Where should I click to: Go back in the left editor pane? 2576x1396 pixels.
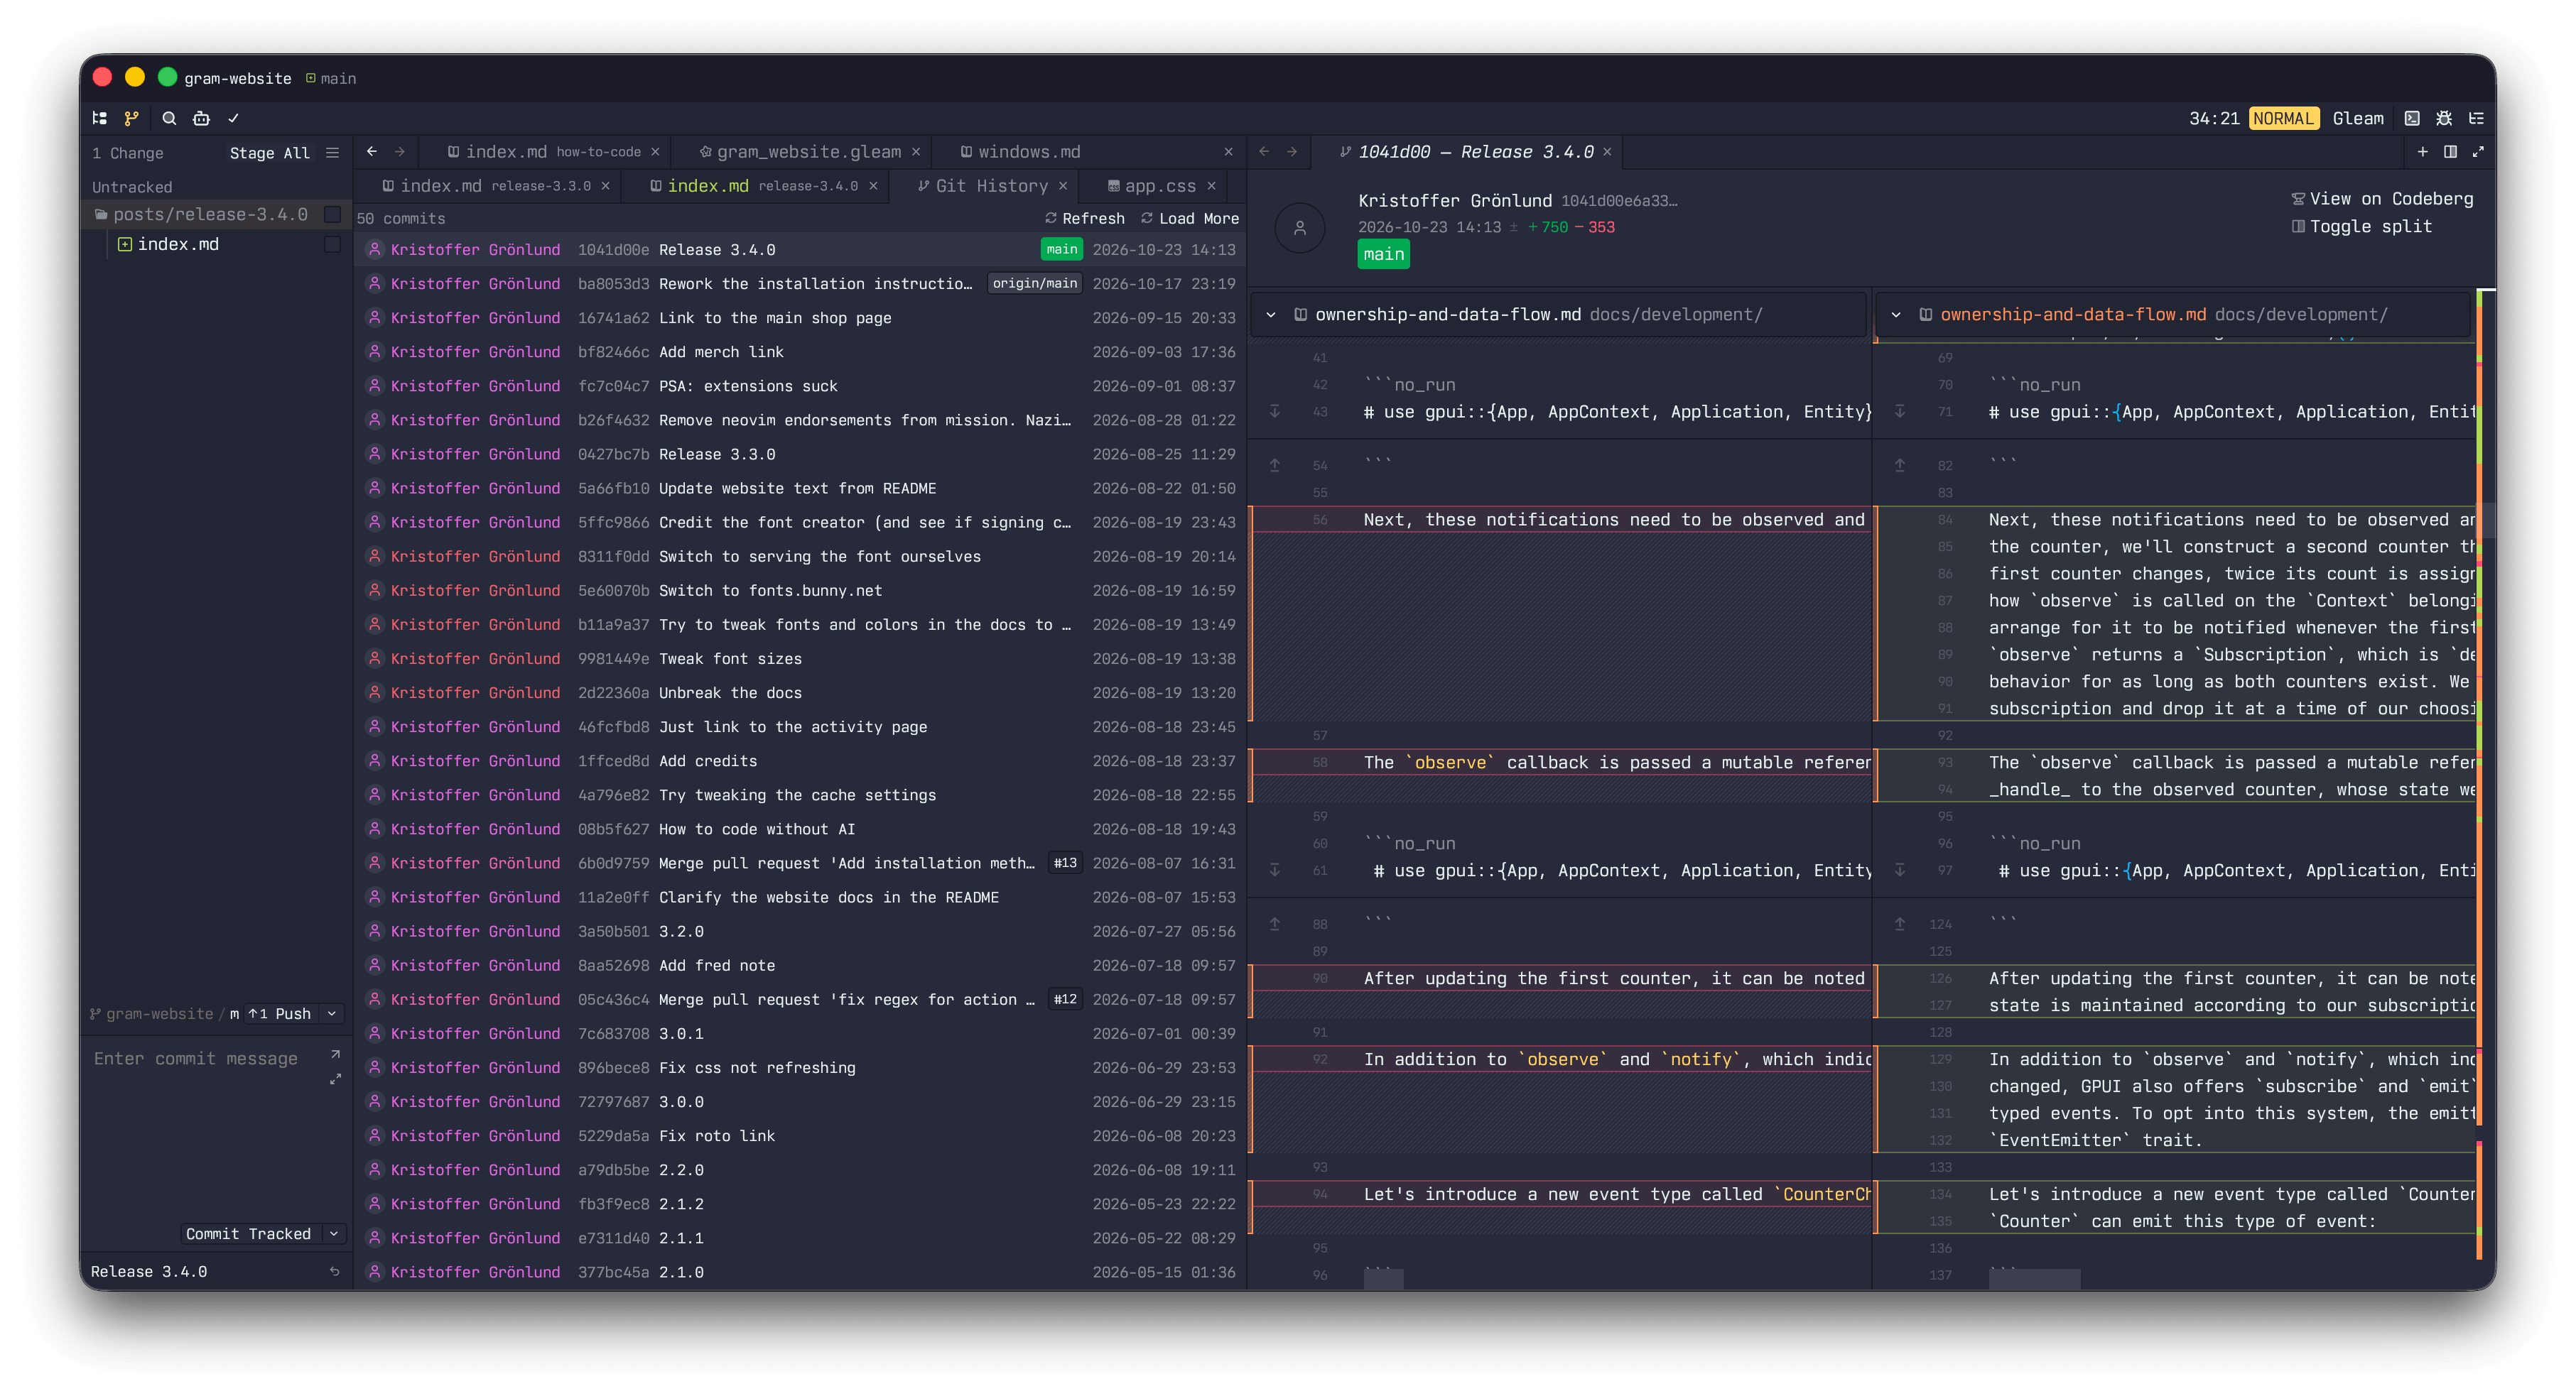pos(372,152)
